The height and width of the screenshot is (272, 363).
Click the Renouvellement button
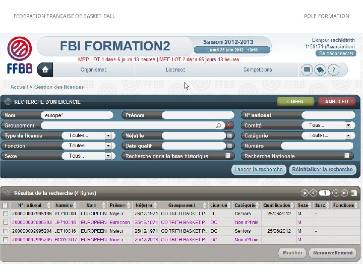pos(333,253)
